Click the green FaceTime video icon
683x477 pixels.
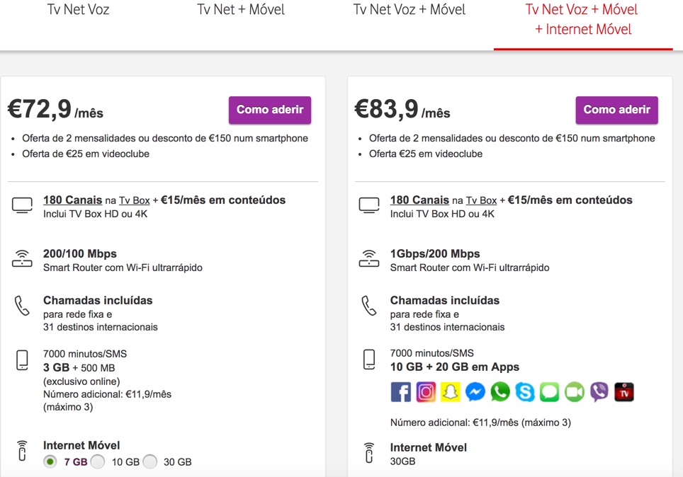coord(575,392)
